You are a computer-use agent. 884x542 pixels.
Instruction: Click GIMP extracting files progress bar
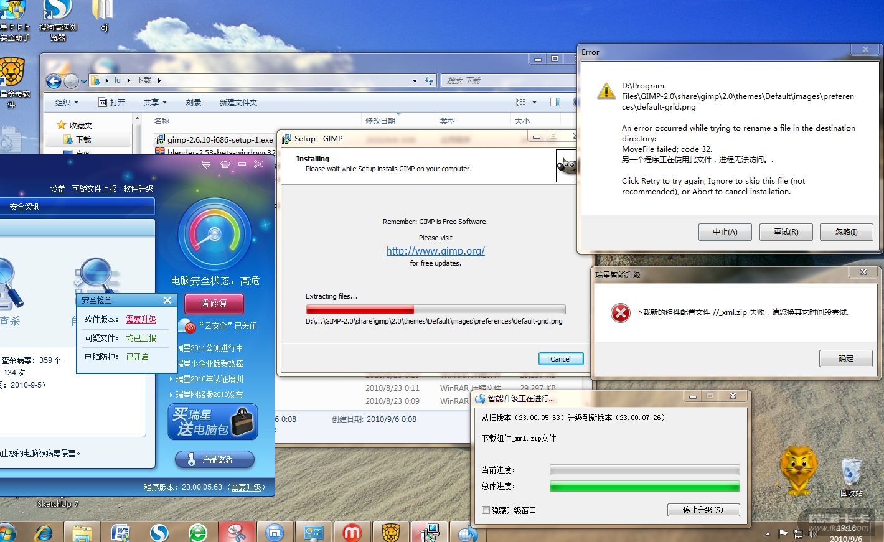436,309
